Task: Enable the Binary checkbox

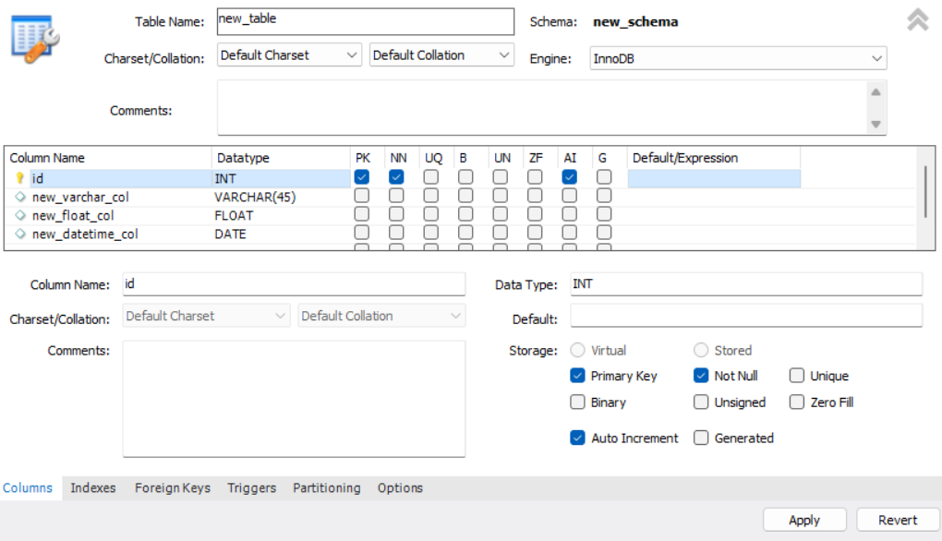Action: click(x=577, y=402)
